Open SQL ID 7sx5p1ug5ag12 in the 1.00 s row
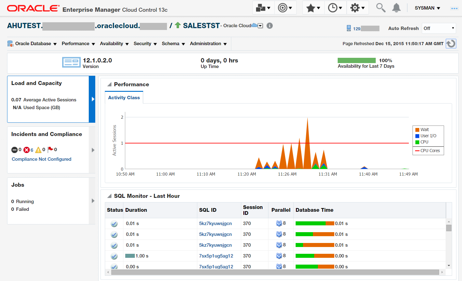This screenshot has height=281, width=462. 216,256
